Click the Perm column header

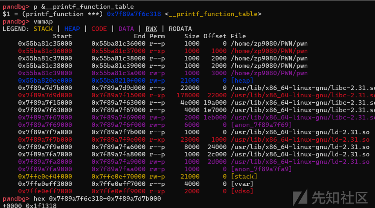pos(157,36)
